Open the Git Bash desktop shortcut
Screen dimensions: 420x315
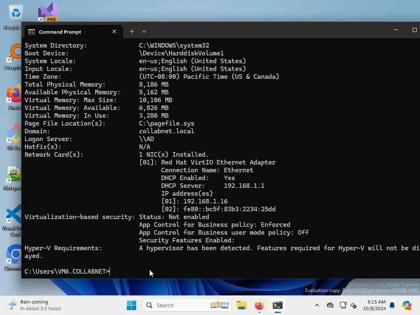tap(14, 137)
